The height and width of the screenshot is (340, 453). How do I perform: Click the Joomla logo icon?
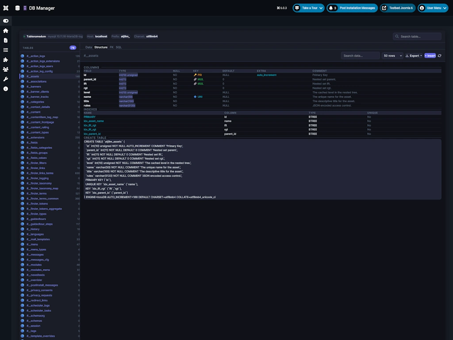click(6, 8)
